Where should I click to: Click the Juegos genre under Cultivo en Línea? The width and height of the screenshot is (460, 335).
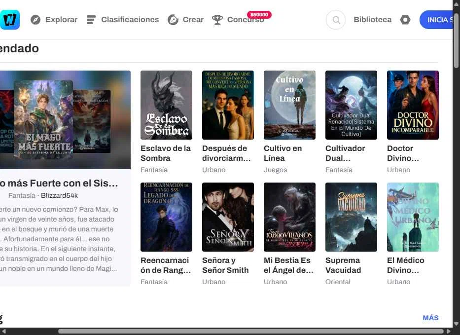point(276,170)
